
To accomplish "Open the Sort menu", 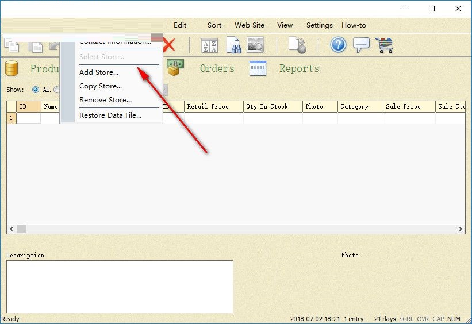I will click(x=214, y=25).
